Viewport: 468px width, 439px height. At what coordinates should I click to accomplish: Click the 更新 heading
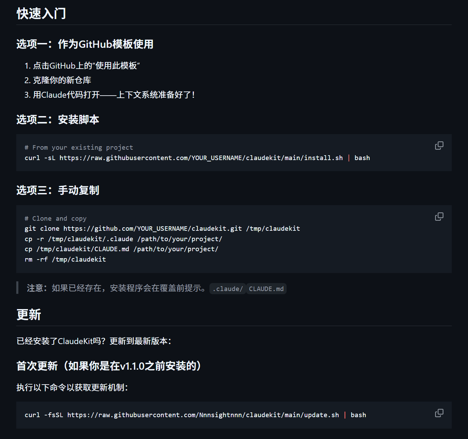pos(29,315)
